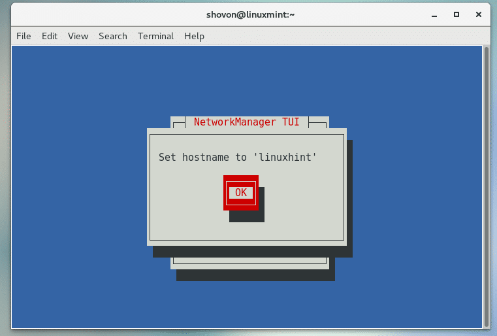Maximize the terminal window
The image size is (497, 336).
click(457, 14)
